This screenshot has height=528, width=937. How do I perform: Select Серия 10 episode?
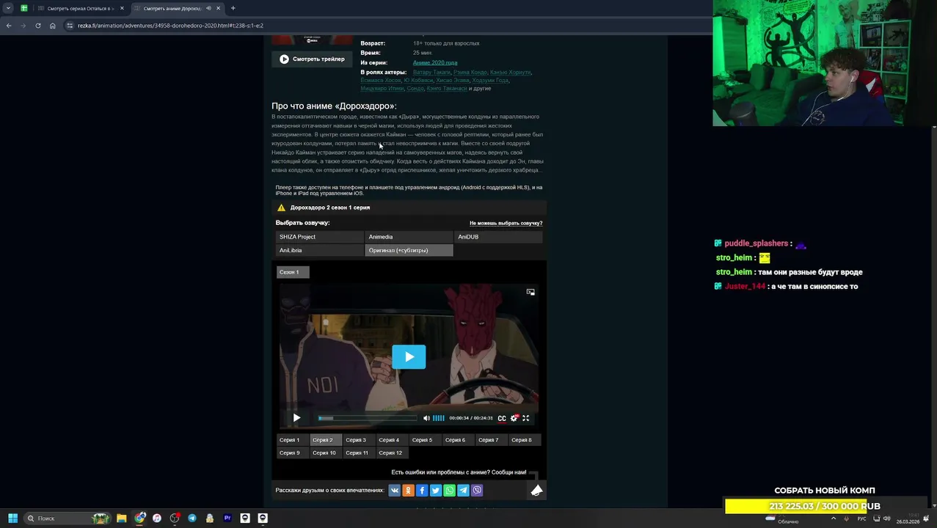click(x=324, y=453)
